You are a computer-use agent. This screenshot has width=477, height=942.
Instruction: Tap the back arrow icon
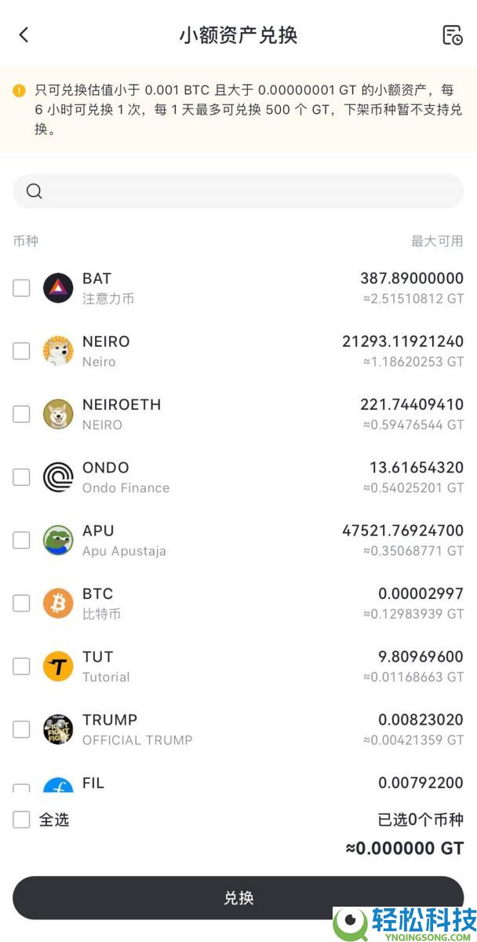[x=24, y=35]
